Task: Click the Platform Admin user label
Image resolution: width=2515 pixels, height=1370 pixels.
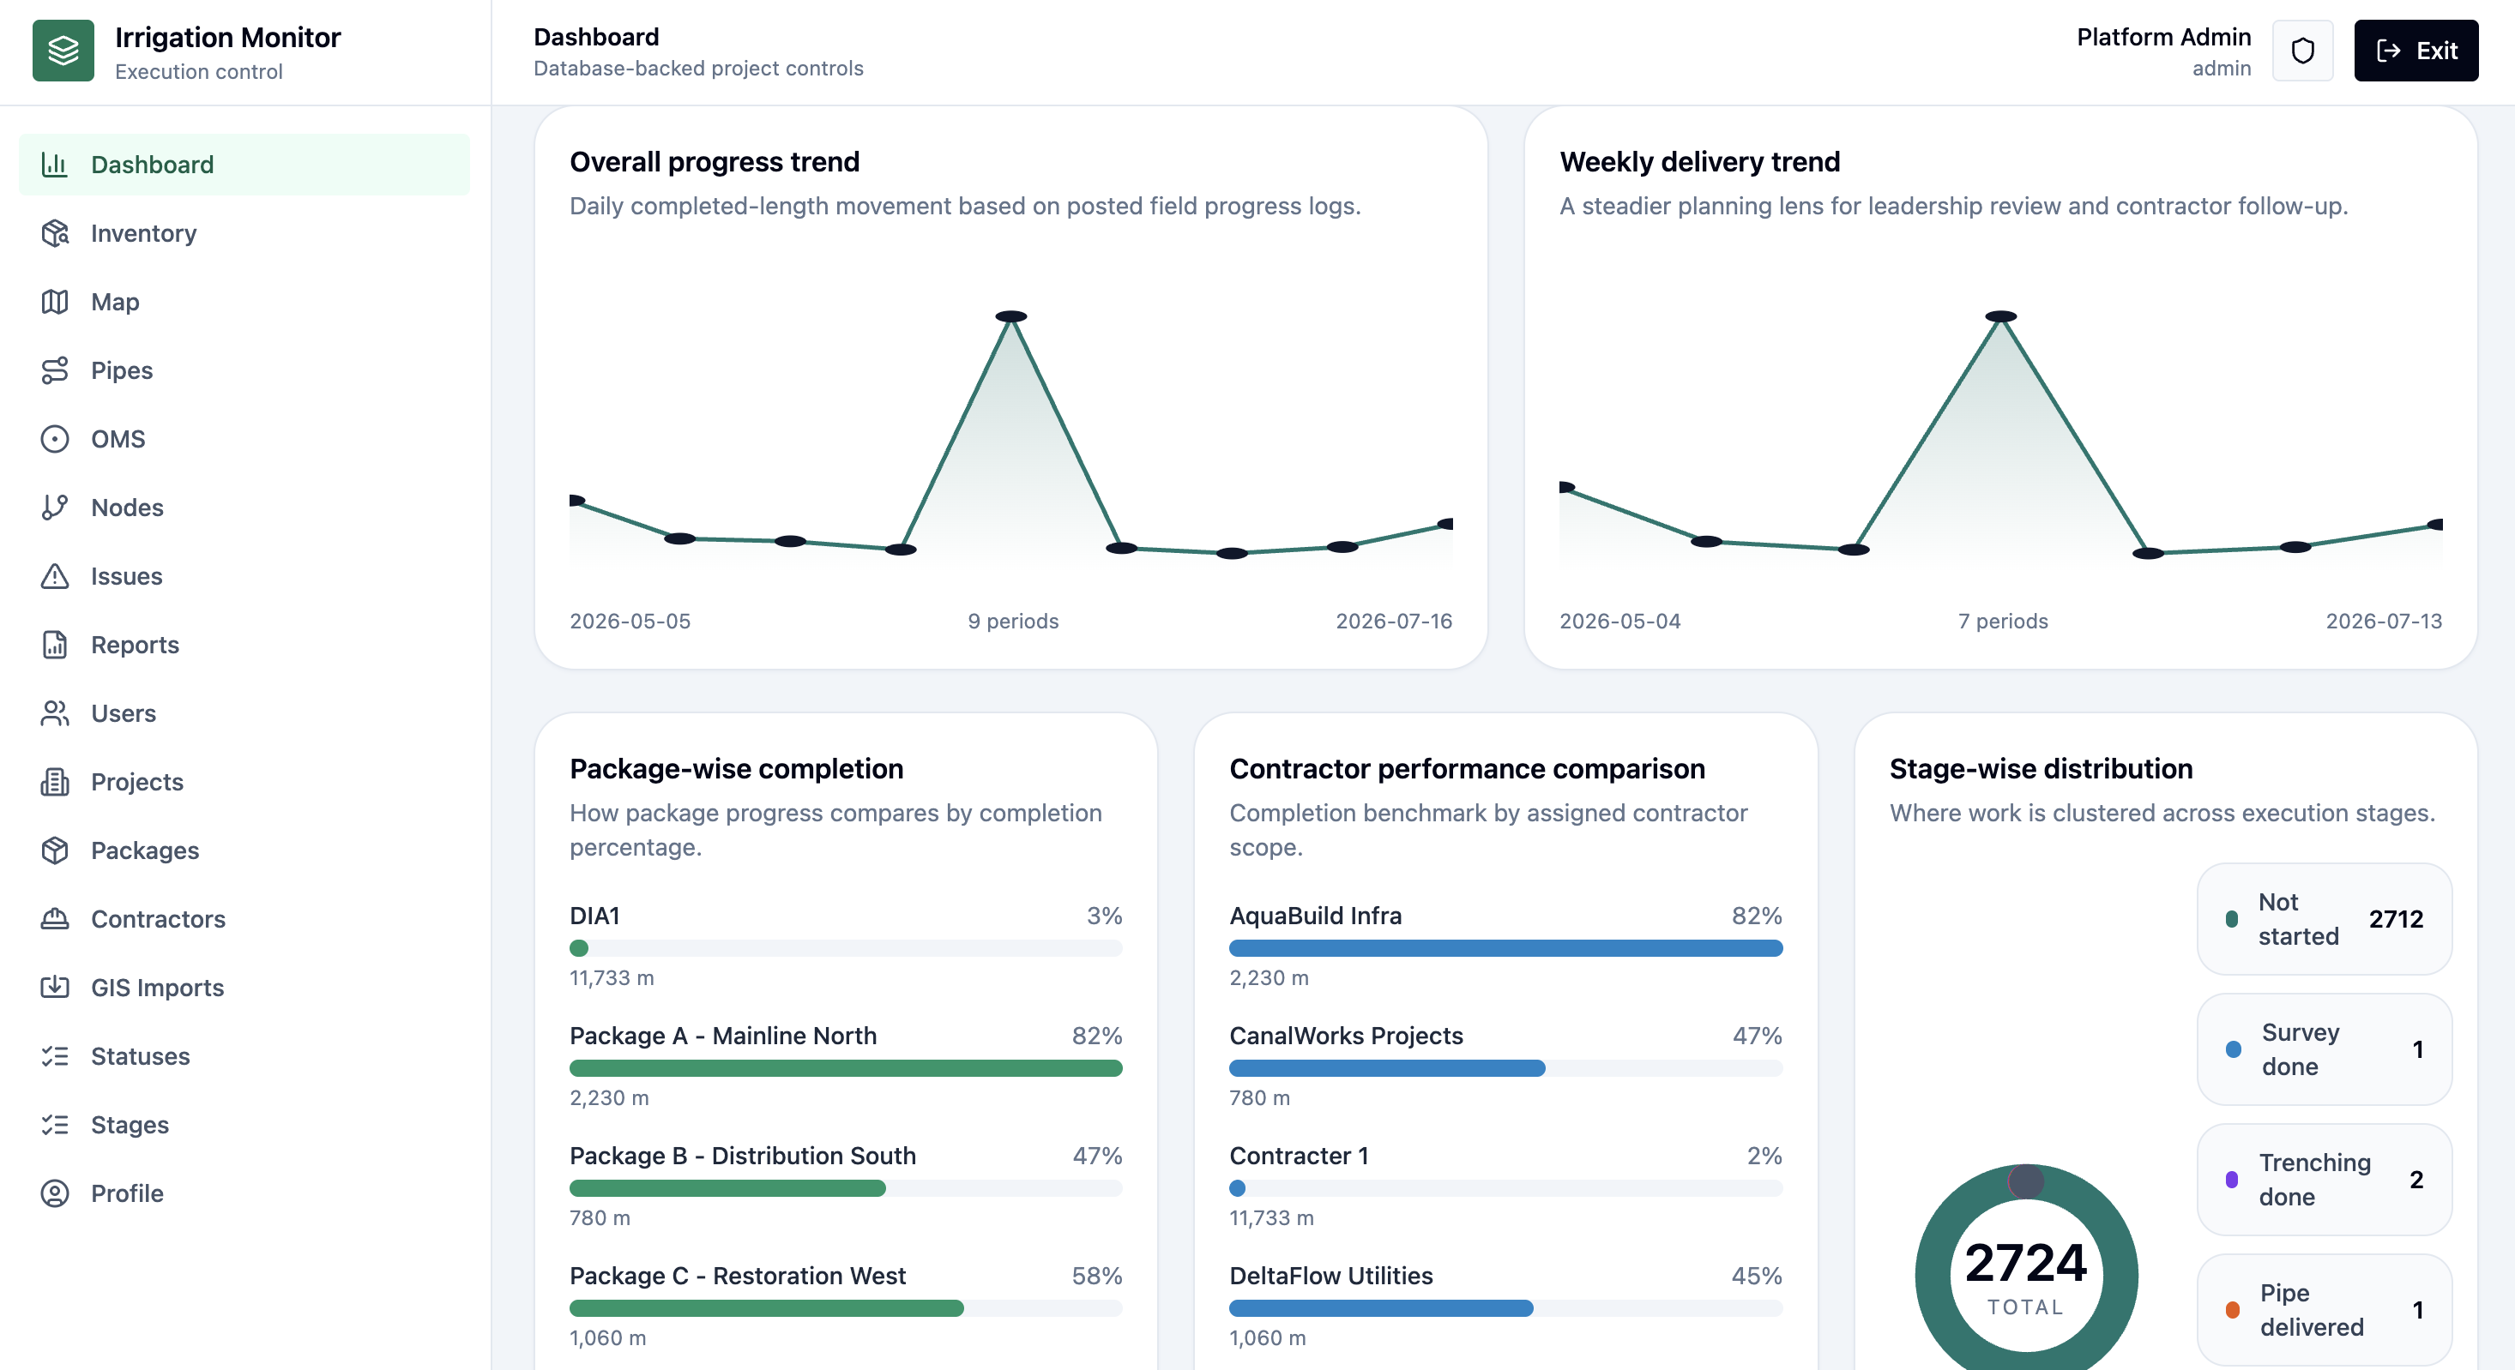Action: tap(2163, 37)
